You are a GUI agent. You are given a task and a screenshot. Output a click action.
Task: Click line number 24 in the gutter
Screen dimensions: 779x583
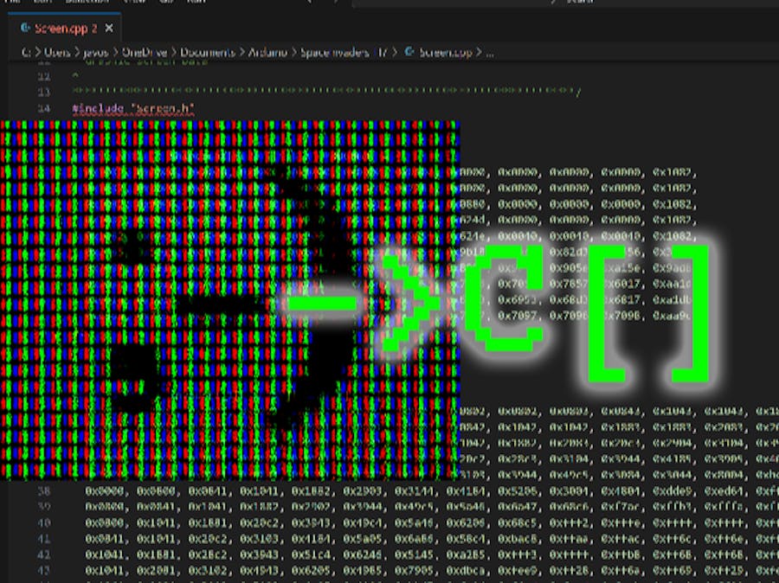click(44, 108)
